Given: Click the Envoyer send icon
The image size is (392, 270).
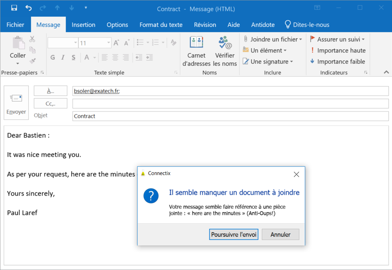Looking at the screenshot, I should tap(16, 103).
